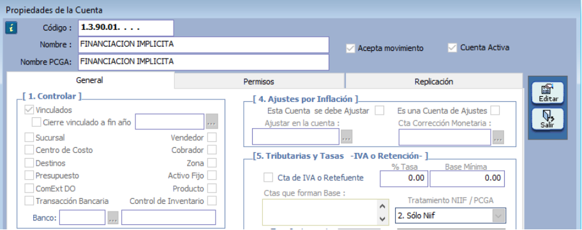Switch to the Permisos tab
The image size is (582, 230).
(258, 82)
